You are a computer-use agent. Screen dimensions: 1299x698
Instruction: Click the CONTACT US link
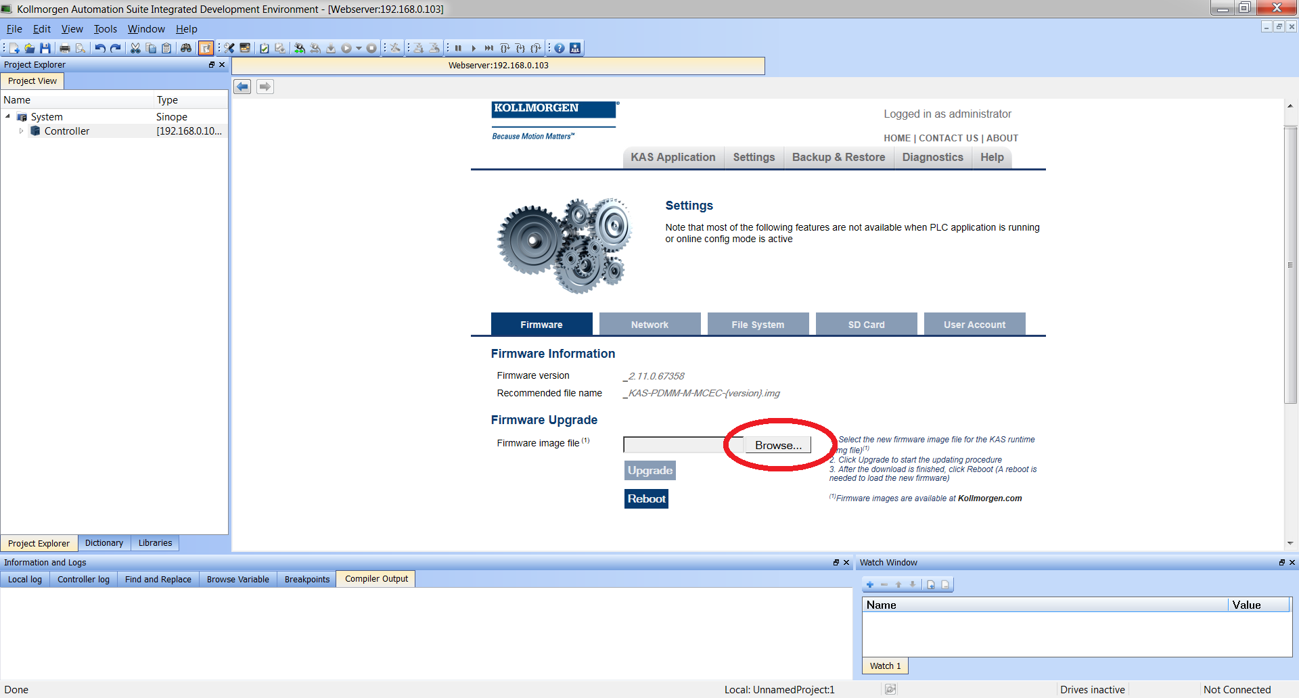point(949,138)
